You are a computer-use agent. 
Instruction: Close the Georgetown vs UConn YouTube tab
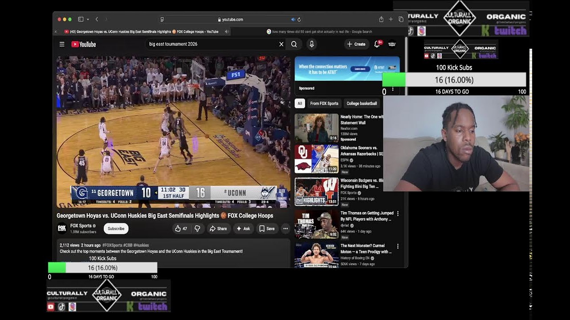pyautogui.click(x=56, y=32)
